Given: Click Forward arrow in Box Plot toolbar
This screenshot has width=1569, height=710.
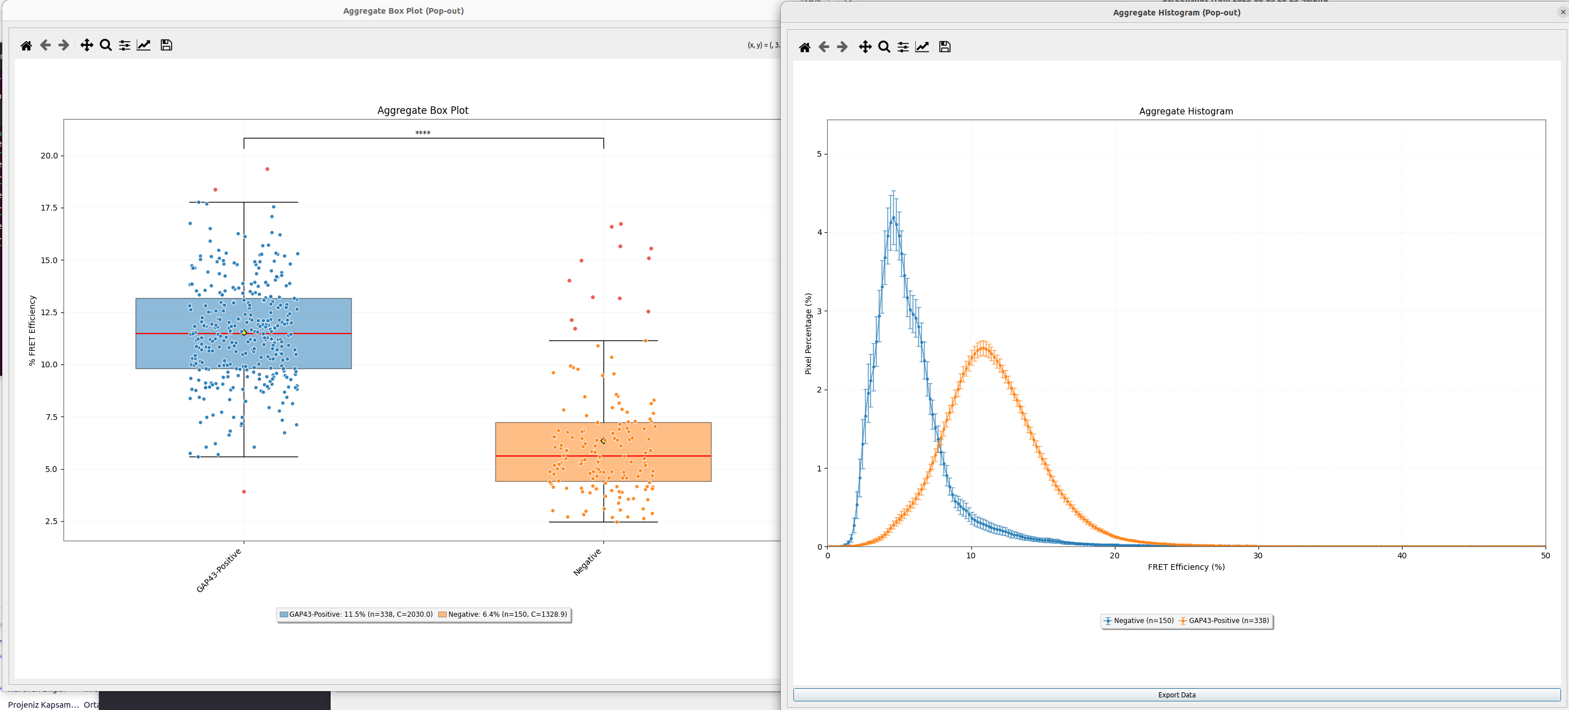Looking at the screenshot, I should [x=63, y=46].
